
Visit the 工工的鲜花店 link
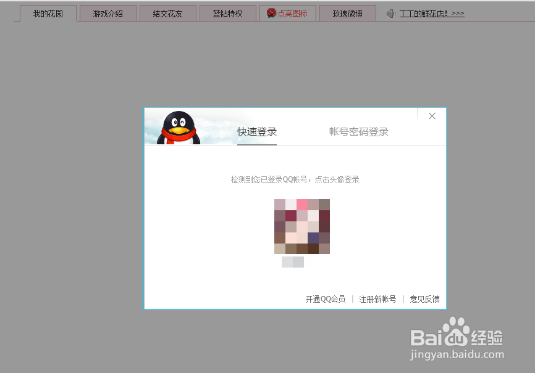pos(431,12)
